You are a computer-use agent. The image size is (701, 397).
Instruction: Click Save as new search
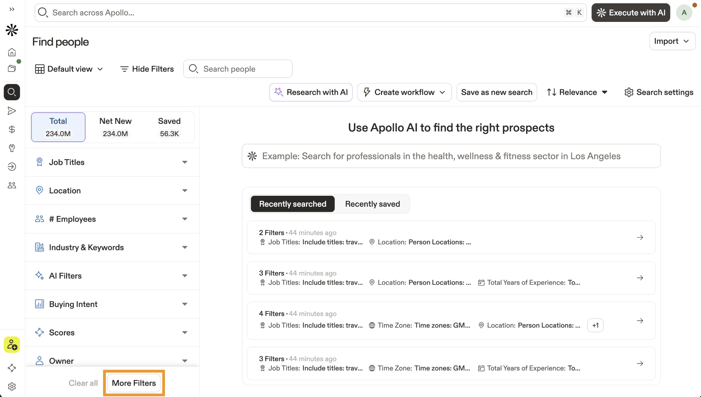(497, 92)
